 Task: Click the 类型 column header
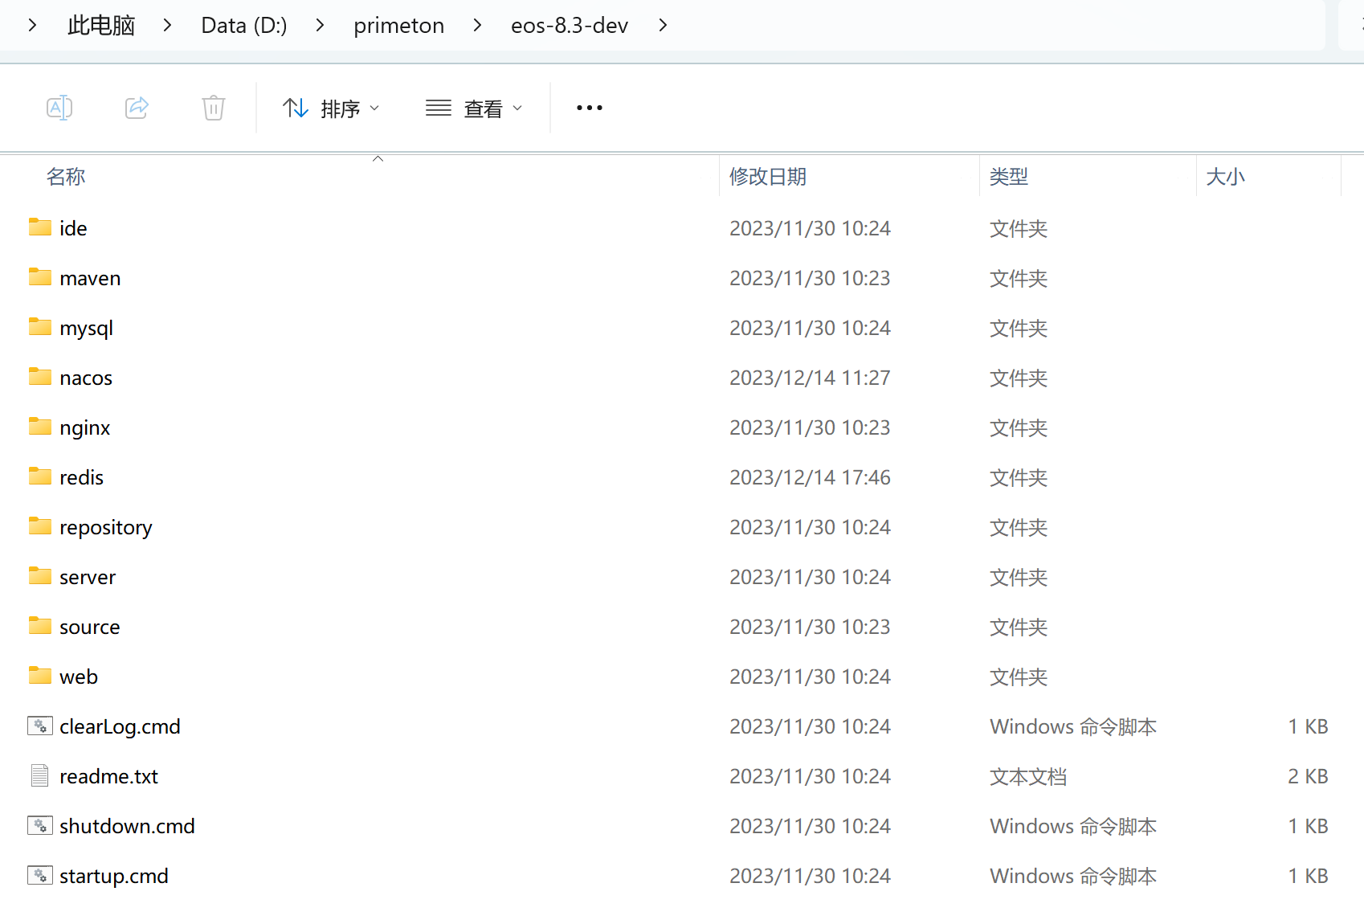tap(1008, 177)
